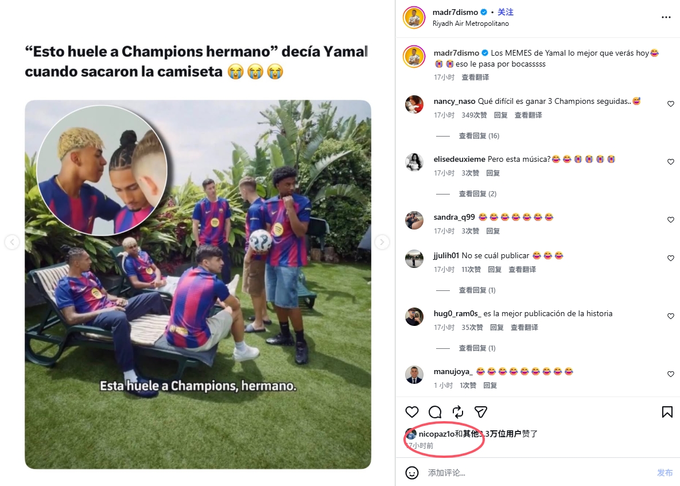The height and width of the screenshot is (486, 680).
Task: Like the post with heart icon
Action: coord(412,412)
